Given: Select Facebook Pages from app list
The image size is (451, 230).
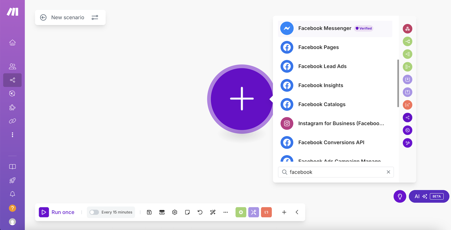Looking at the screenshot, I should (319, 47).
